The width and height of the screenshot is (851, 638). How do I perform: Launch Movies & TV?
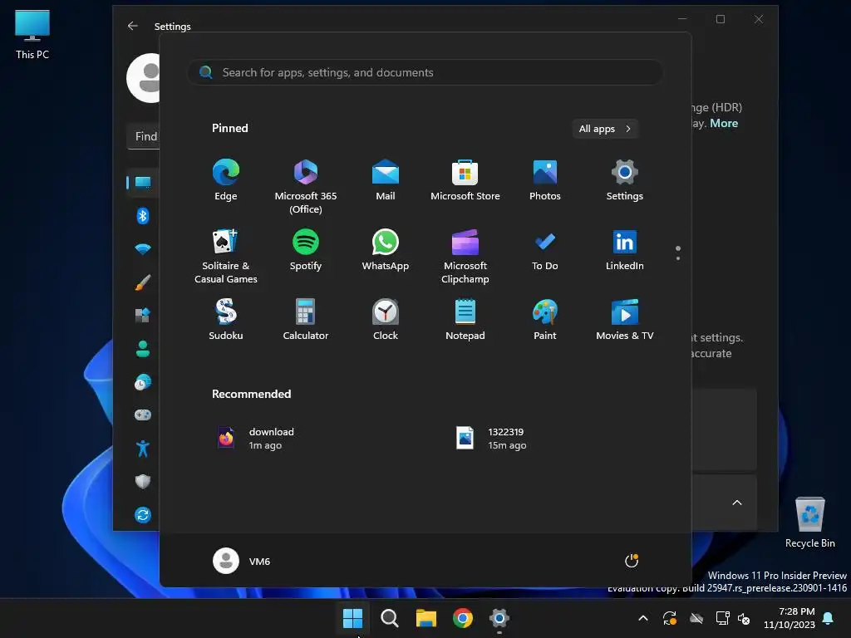click(625, 320)
